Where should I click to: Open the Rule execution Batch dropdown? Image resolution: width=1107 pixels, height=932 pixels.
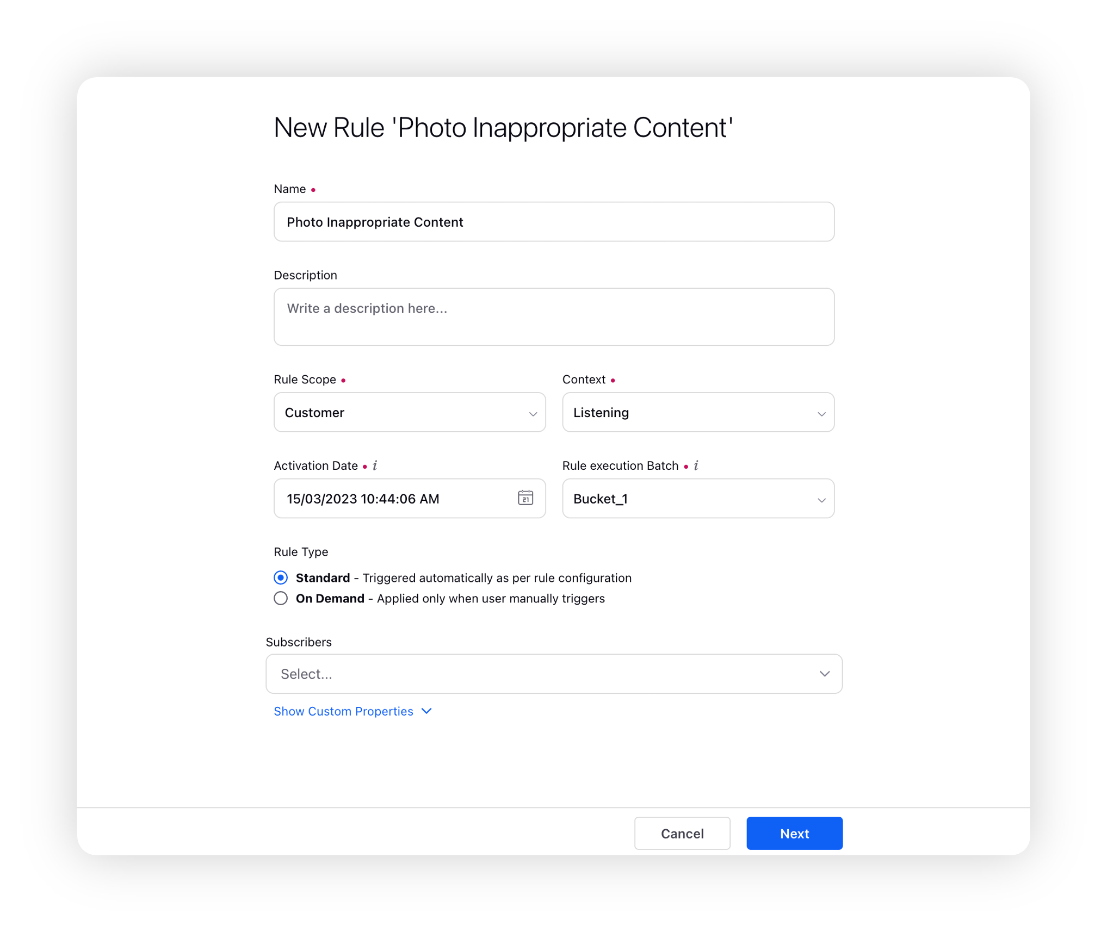(698, 498)
